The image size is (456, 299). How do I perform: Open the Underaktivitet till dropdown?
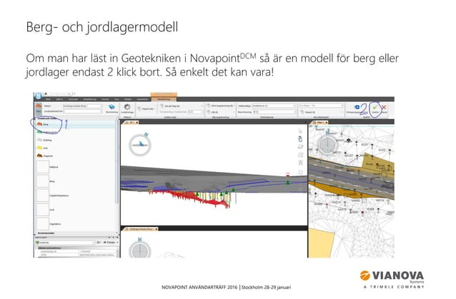tap(83, 111)
